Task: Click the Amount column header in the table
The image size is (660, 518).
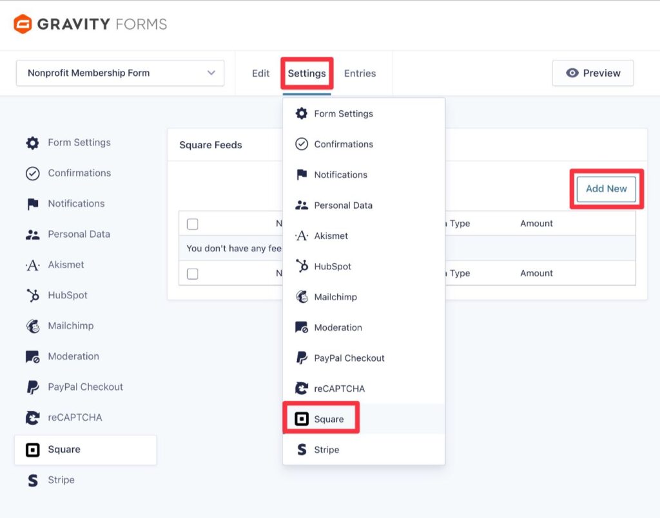Action: coord(536,224)
